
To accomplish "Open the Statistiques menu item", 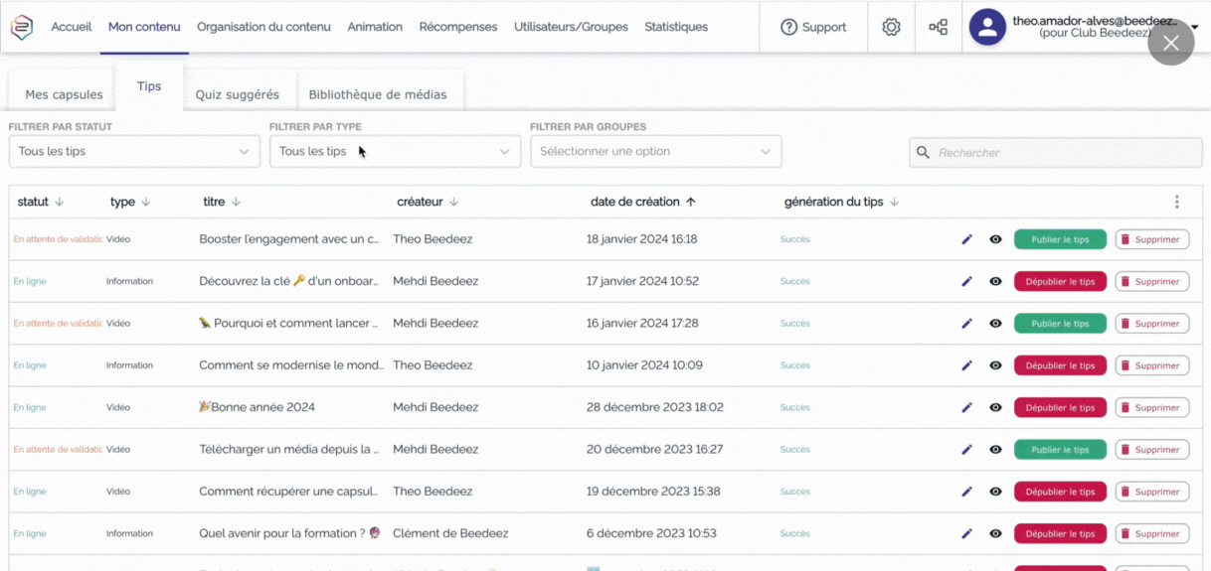I will [676, 27].
